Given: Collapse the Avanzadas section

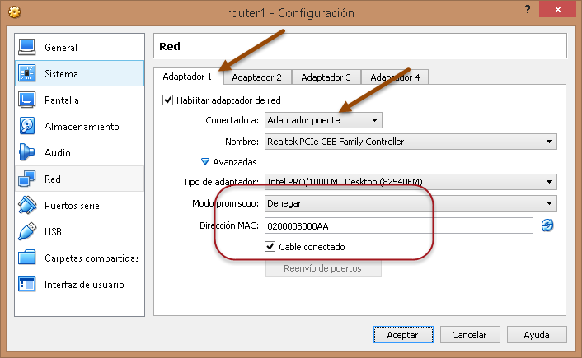Looking at the screenshot, I should tap(206, 162).
